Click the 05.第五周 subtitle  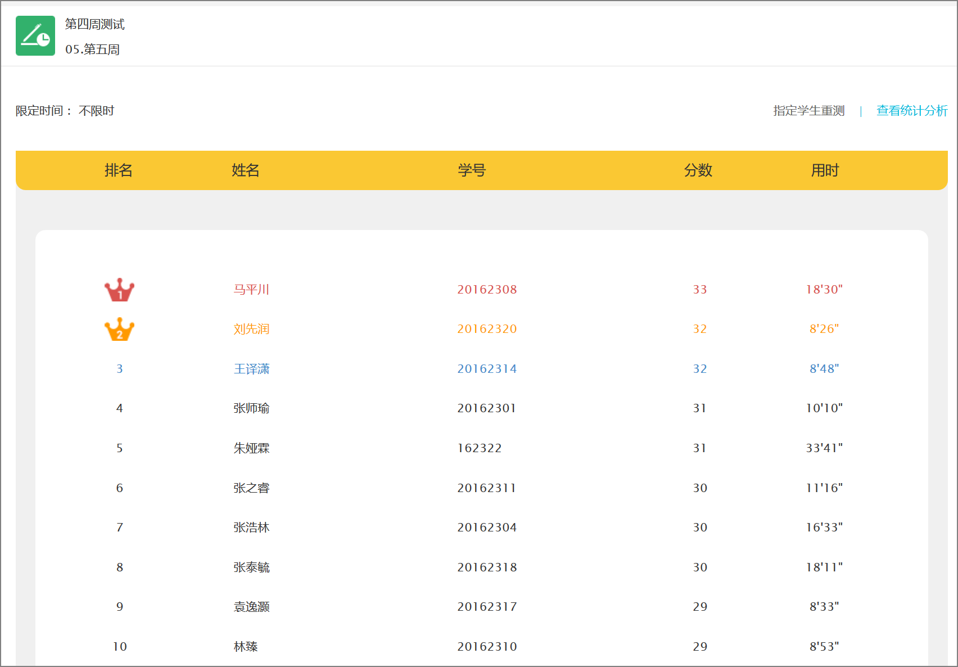(x=93, y=49)
